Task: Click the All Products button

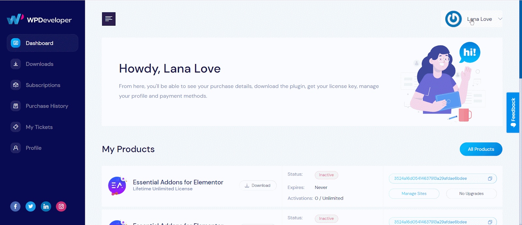Action: pyautogui.click(x=481, y=149)
